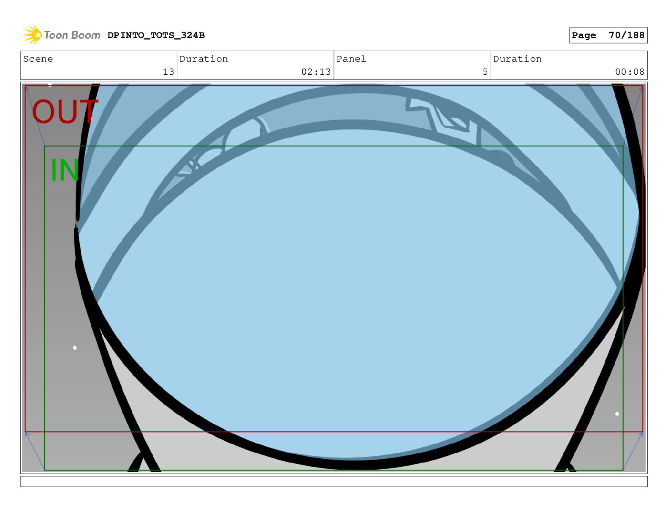Click the green IN camera label
This screenshot has width=668, height=517.
(x=65, y=170)
